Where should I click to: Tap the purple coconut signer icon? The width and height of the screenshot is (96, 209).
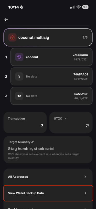pyautogui.click(x=19, y=57)
